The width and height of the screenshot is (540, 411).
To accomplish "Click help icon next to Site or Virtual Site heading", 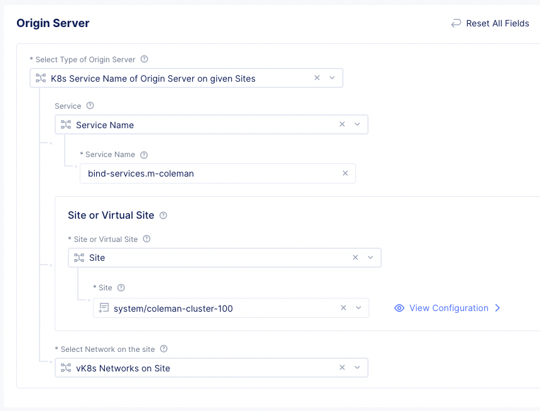I will click(x=163, y=216).
